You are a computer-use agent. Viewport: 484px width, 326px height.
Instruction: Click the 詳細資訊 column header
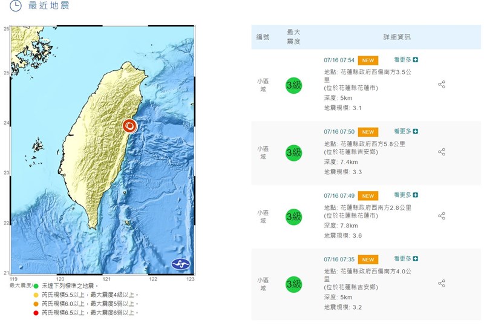(397, 37)
